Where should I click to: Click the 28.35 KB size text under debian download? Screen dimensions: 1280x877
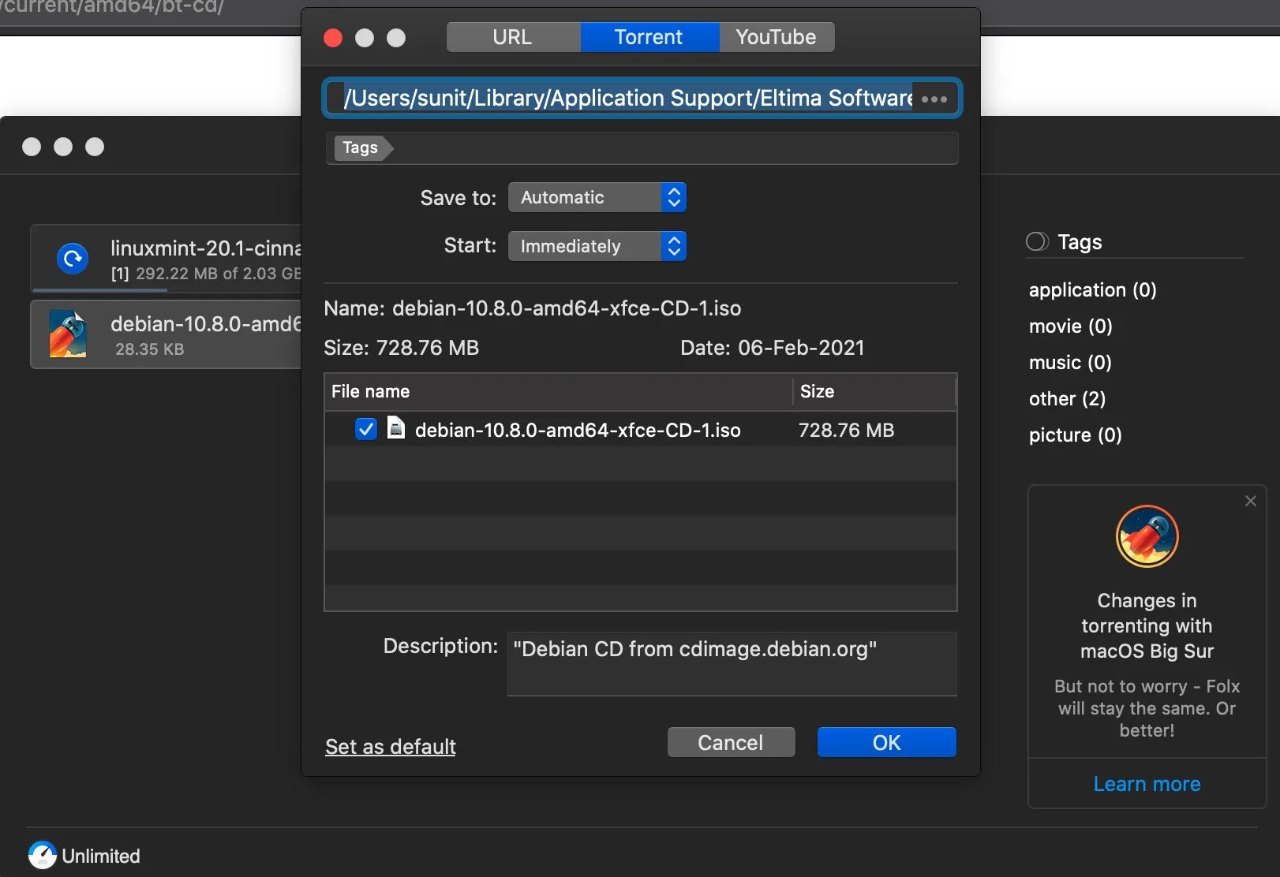pos(149,349)
